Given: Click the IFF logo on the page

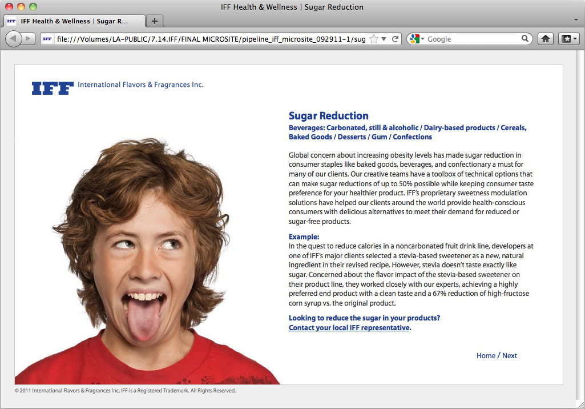Looking at the screenshot, I should tap(53, 88).
